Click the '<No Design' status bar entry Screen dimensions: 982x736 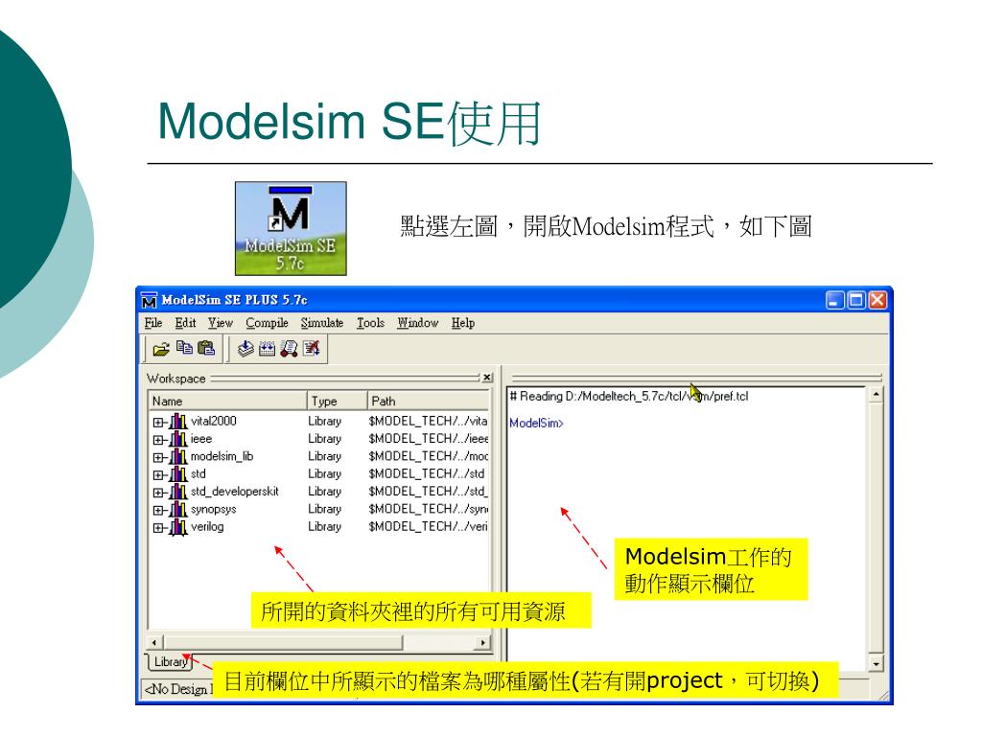click(x=177, y=689)
